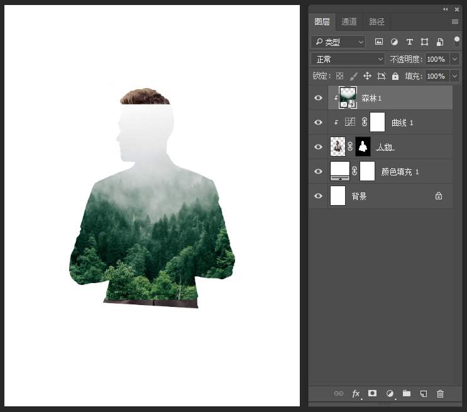Viewport: 467px width, 412px height.
Task: Select the layer named 曲线 1
Action: [x=390, y=122]
